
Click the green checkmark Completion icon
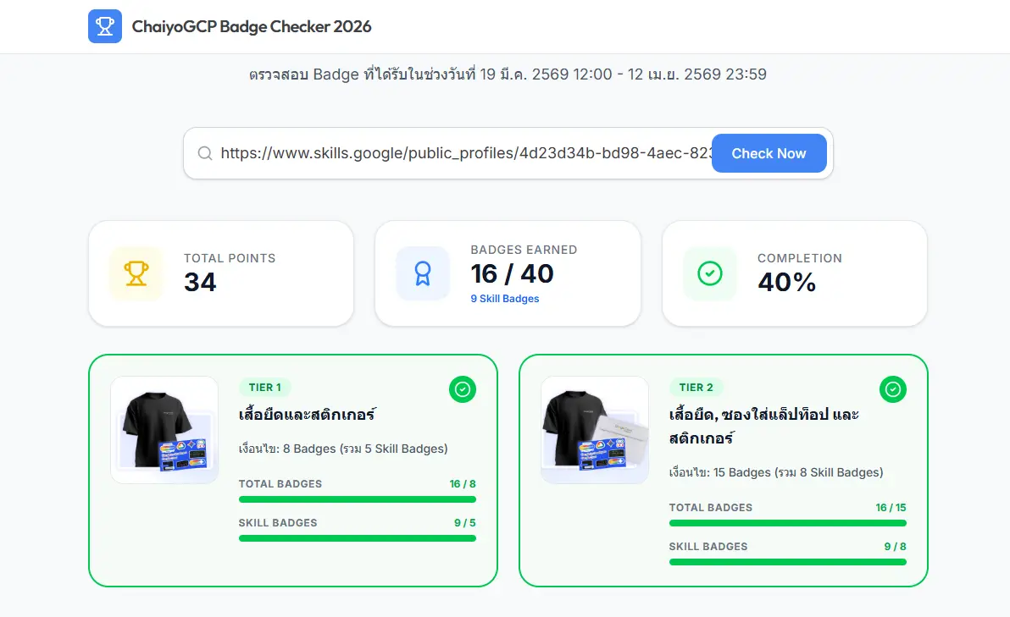709,273
